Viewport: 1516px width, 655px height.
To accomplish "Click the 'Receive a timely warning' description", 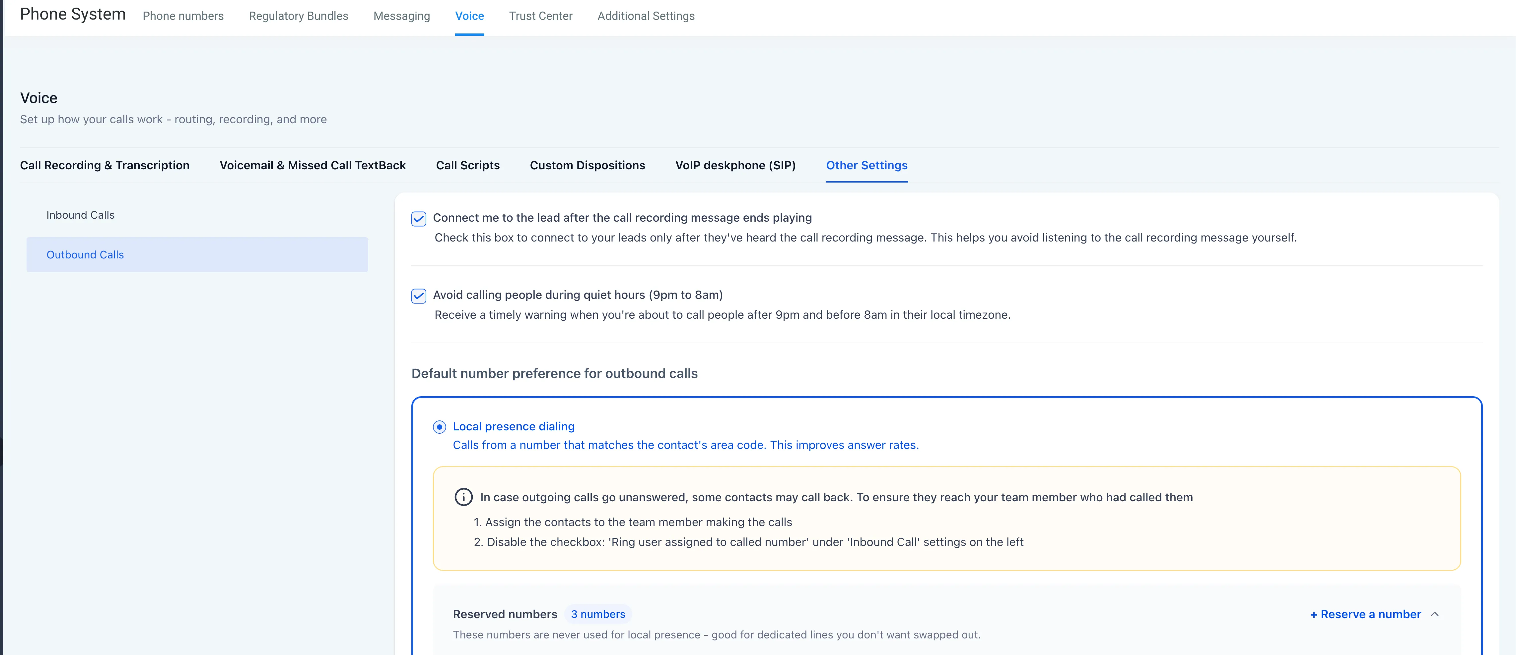I will pyautogui.click(x=722, y=314).
